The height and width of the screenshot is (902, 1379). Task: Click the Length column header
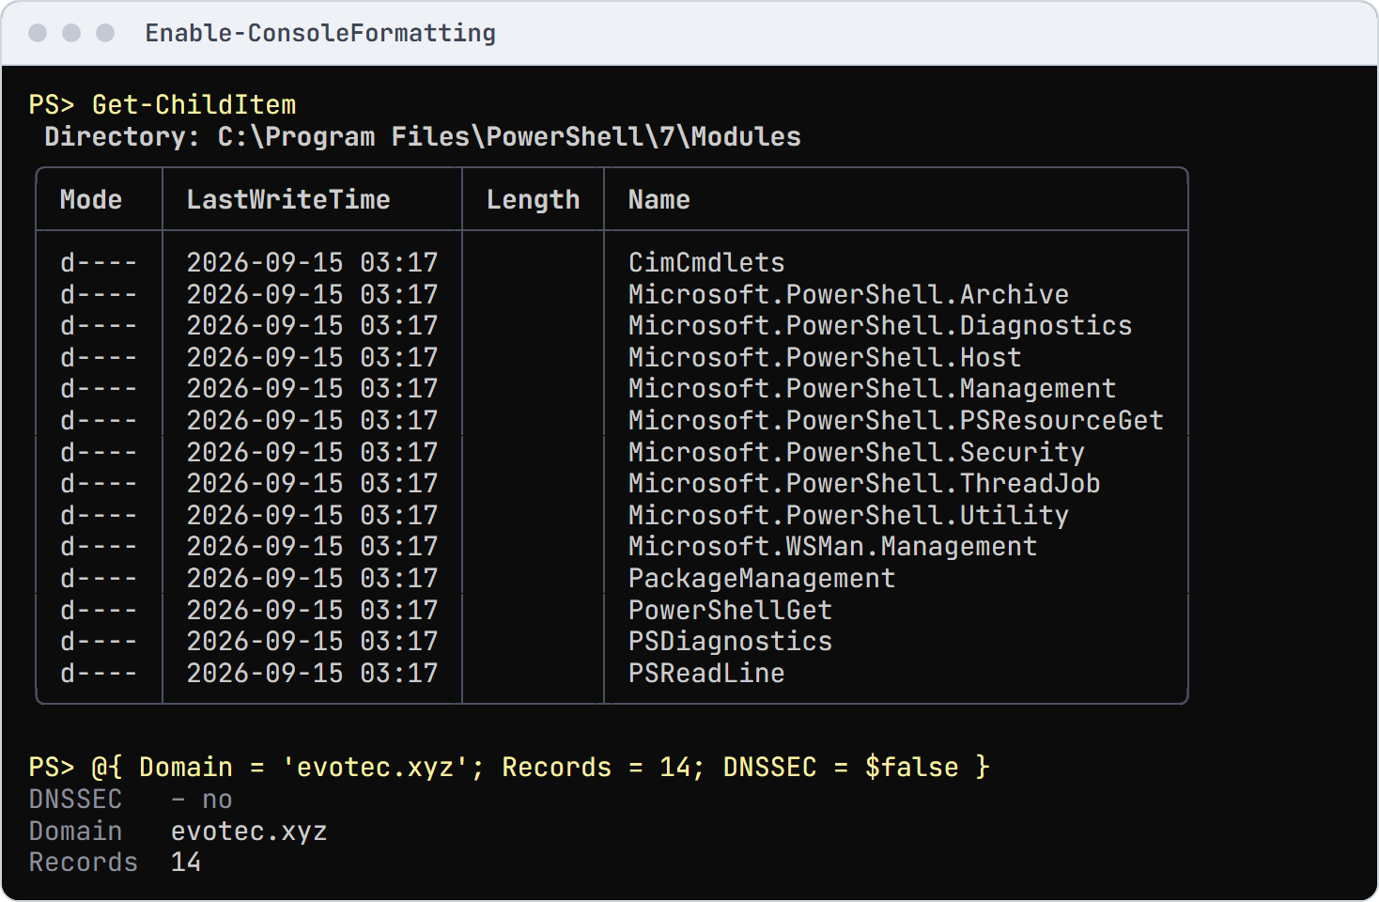click(x=533, y=200)
